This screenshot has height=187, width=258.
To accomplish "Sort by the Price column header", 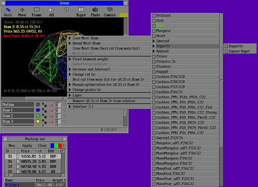I will click(28, 151).
